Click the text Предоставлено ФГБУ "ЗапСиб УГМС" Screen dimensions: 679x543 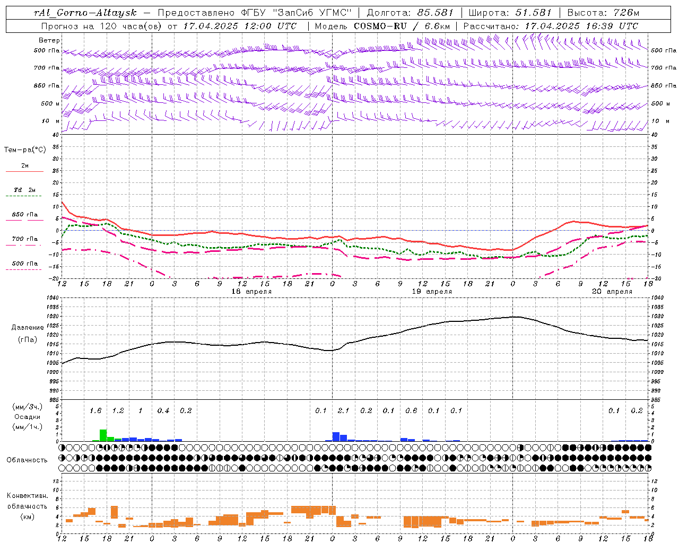(x=254, y=13)
